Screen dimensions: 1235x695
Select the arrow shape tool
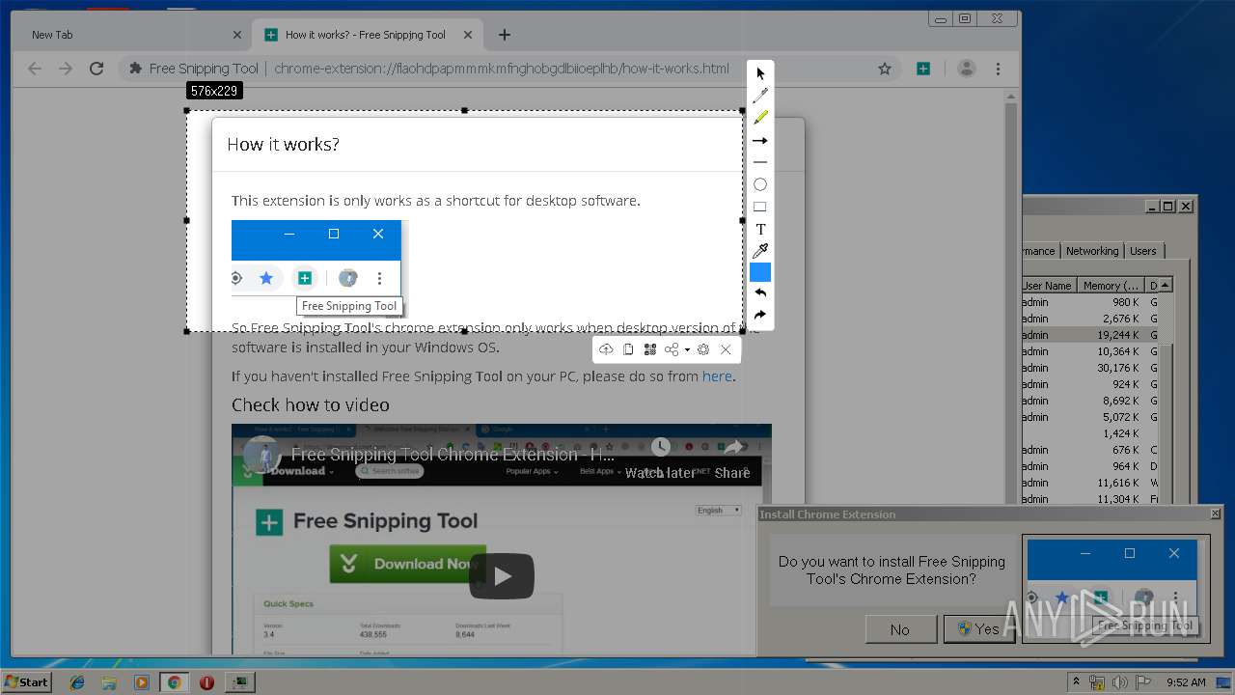click(x=760, y=140)
